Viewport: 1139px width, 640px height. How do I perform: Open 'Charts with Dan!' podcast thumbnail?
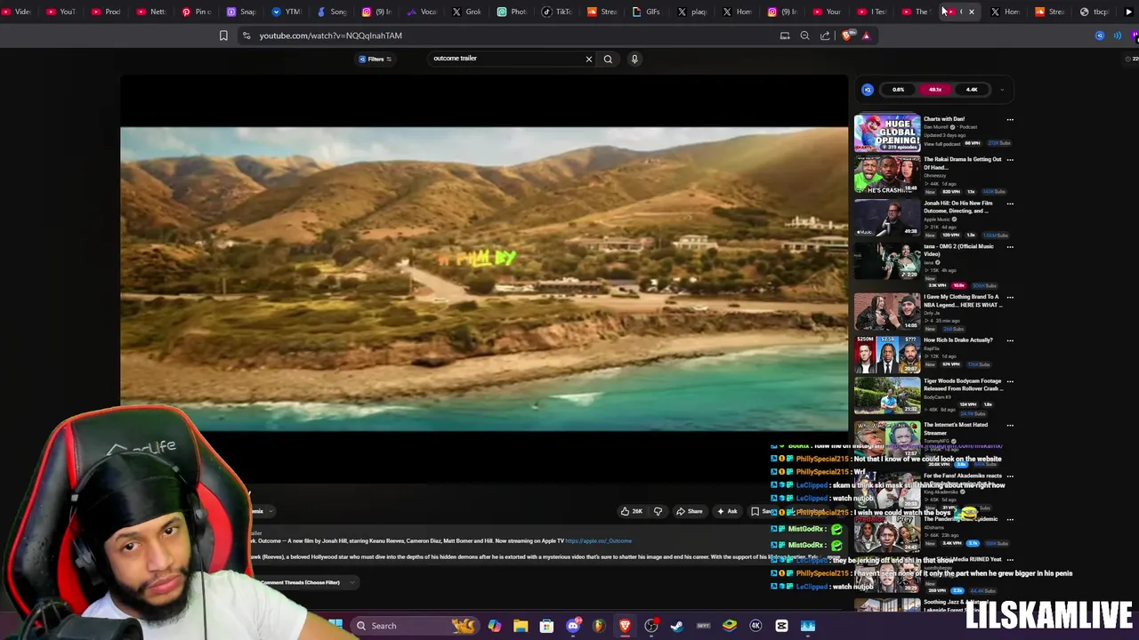coord(887,132)
